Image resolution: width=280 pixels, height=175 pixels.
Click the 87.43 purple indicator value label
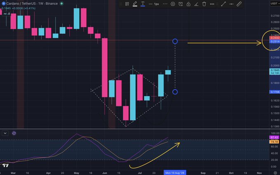[x=274, y=137]
